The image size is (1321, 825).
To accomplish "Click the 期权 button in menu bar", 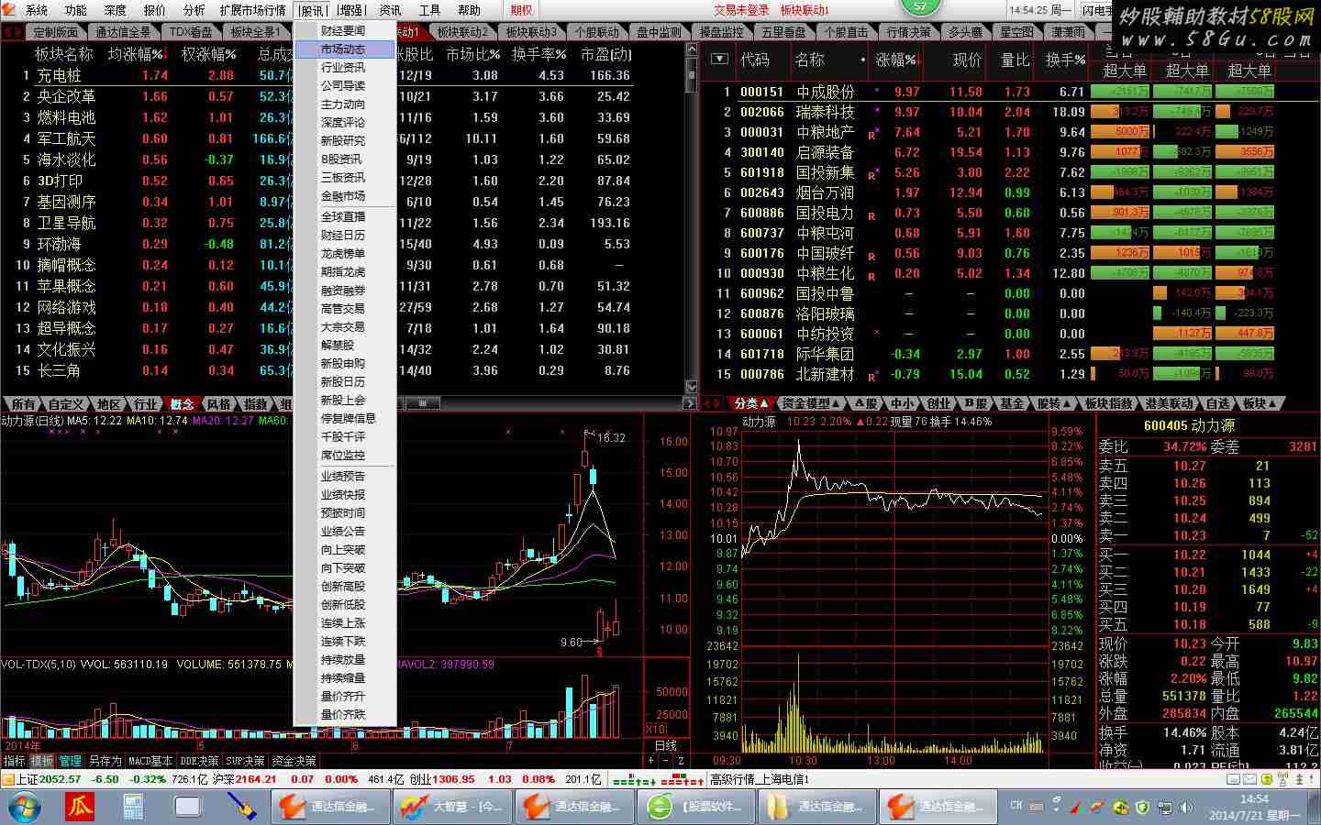I will tap(521, 10).
